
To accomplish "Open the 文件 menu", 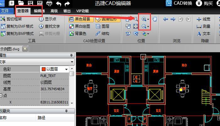I will [5, 11].
